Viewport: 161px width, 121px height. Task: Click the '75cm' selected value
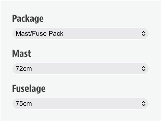click(24, 103)
